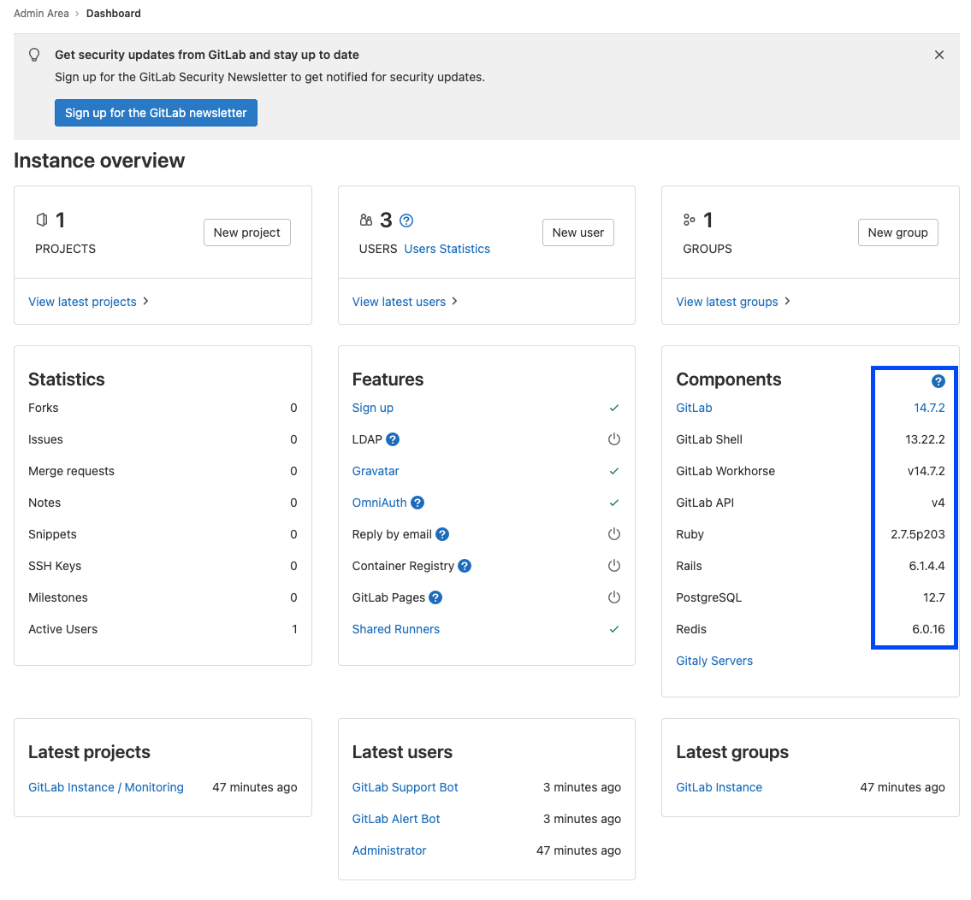This screenshot has width=971, height=900.
Task: Click the New user button
Action: (577, 232)
